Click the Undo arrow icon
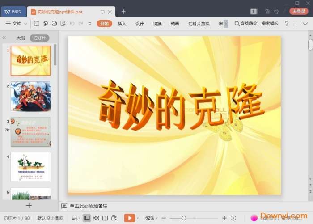This screenshot has height=224, width=313. tap(72, 24)
